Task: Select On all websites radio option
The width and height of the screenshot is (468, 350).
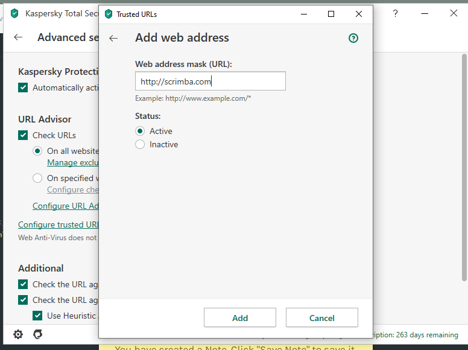Action: pyautogui.click(x=37, y=151)
